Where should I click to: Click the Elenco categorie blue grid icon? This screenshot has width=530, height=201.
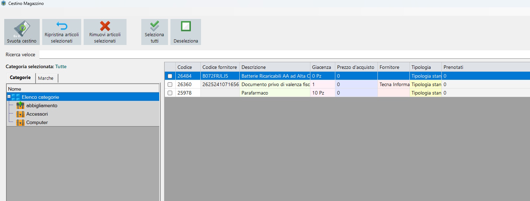(x=16, y=97)
